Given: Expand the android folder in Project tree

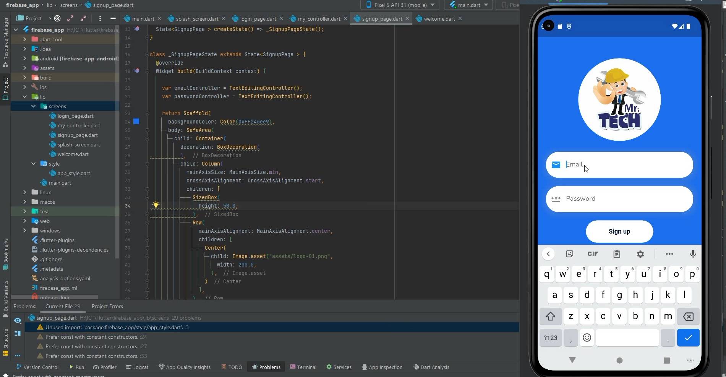Looking at the screenshot, I should pos(25,58).
